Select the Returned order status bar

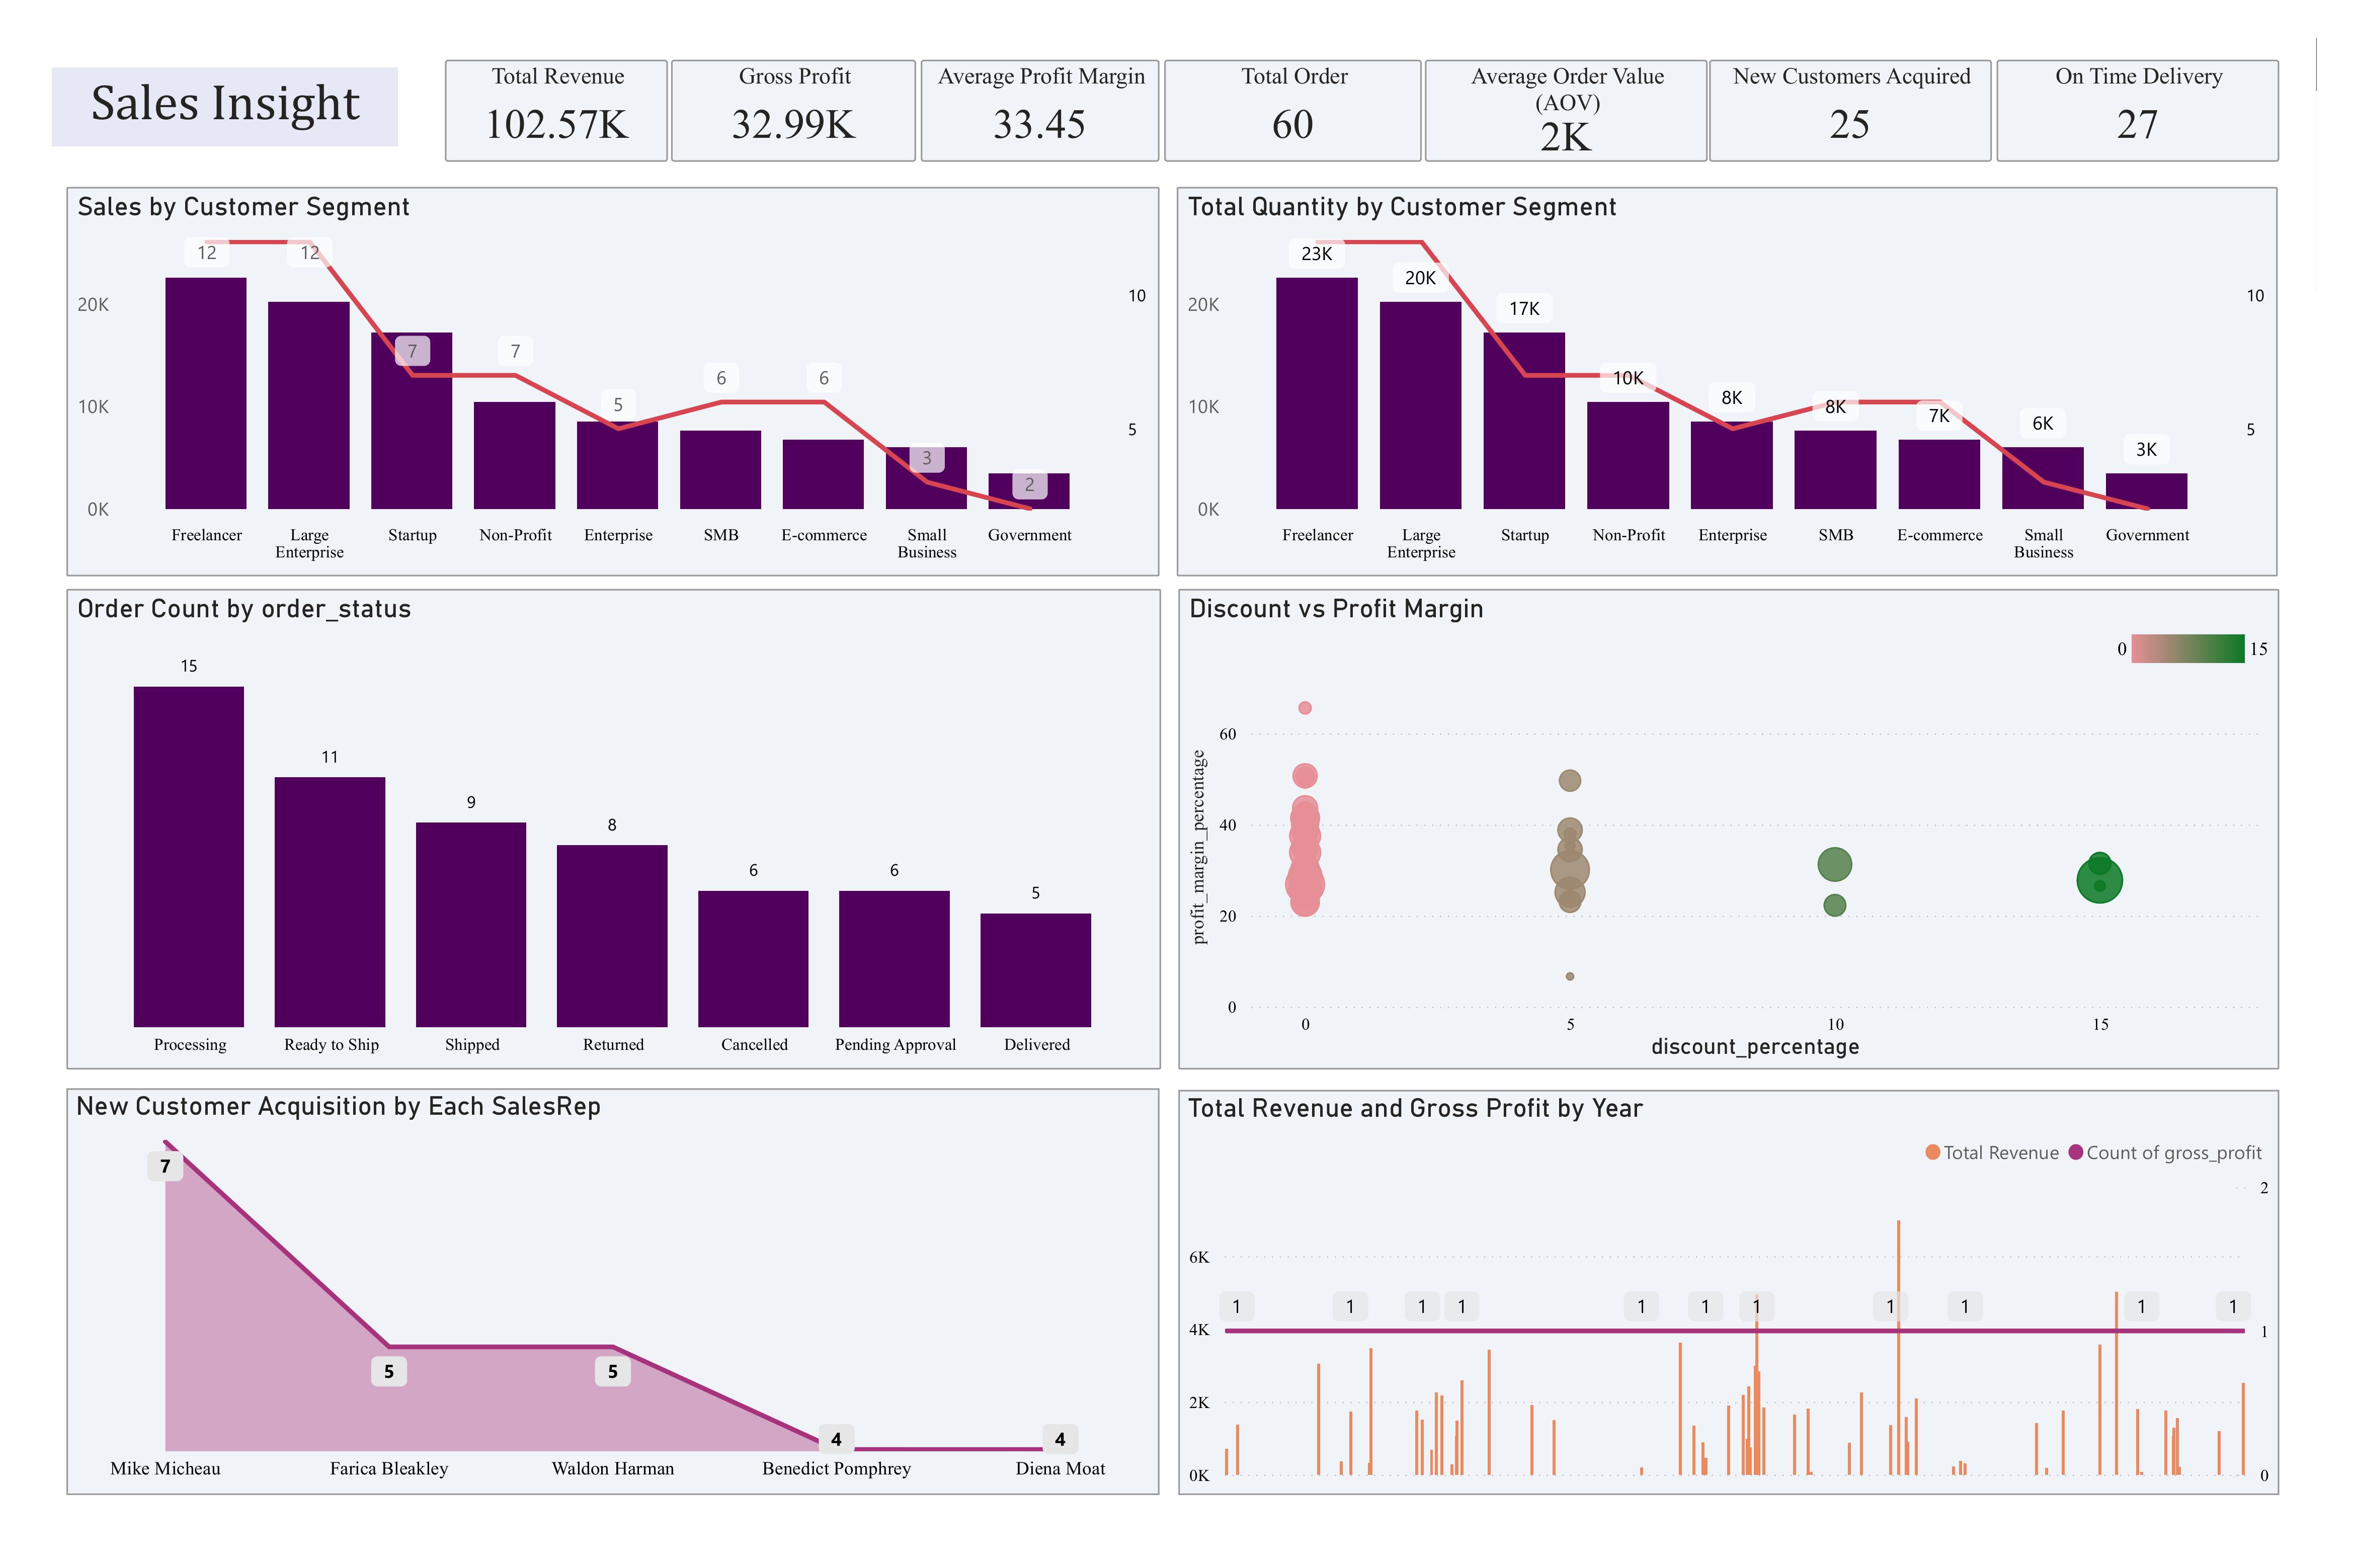pyautogui.click(x=612, y=936)
